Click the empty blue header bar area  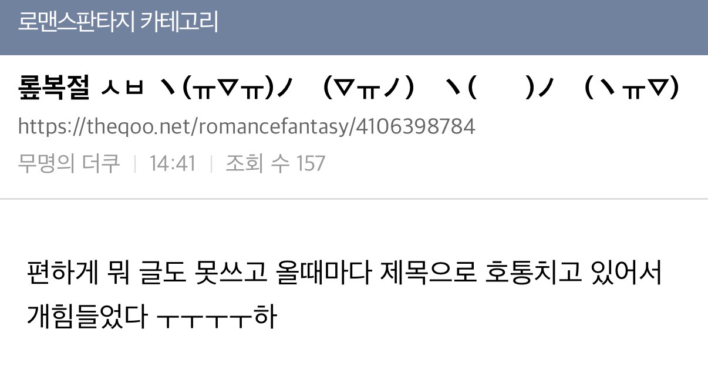click(464, 27)
